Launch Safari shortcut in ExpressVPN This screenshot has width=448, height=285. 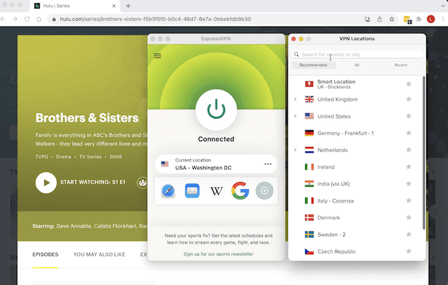click(168, 191)
